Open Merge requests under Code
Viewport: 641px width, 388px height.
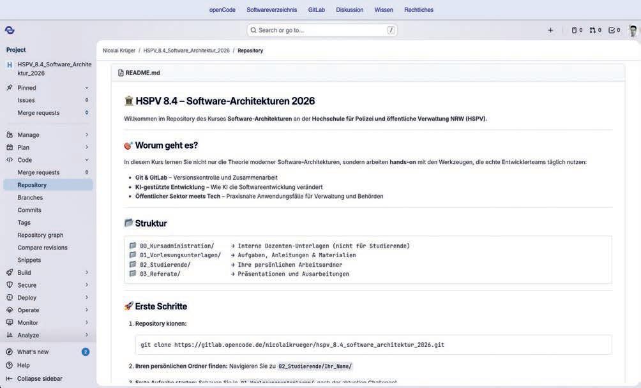(49, 172)
